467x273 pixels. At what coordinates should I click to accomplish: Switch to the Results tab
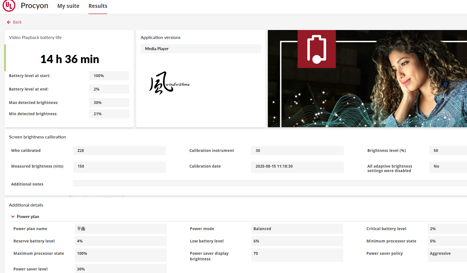pos(98,6)
